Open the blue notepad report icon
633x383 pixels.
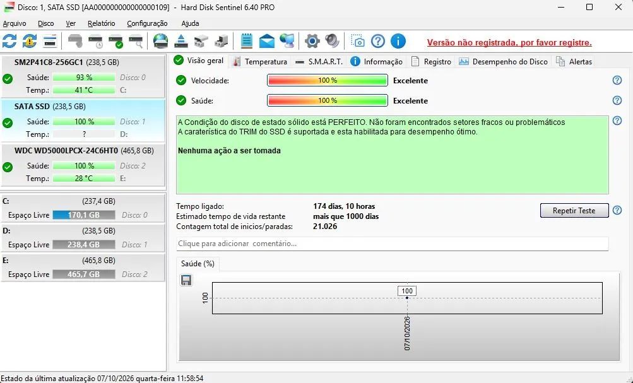pos(246,41)
